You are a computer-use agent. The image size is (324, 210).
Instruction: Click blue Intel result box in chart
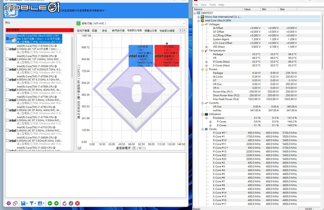pyautogui.click(x=141, y=56)
